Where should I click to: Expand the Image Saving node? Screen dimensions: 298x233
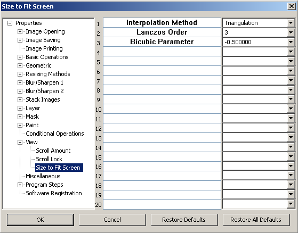point(20,40)
